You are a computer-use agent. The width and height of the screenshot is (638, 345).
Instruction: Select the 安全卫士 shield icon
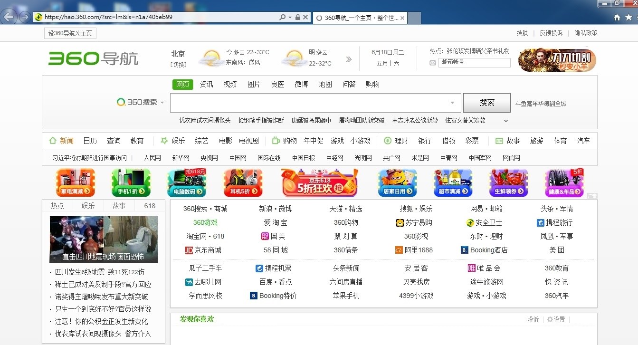point(471,222)
